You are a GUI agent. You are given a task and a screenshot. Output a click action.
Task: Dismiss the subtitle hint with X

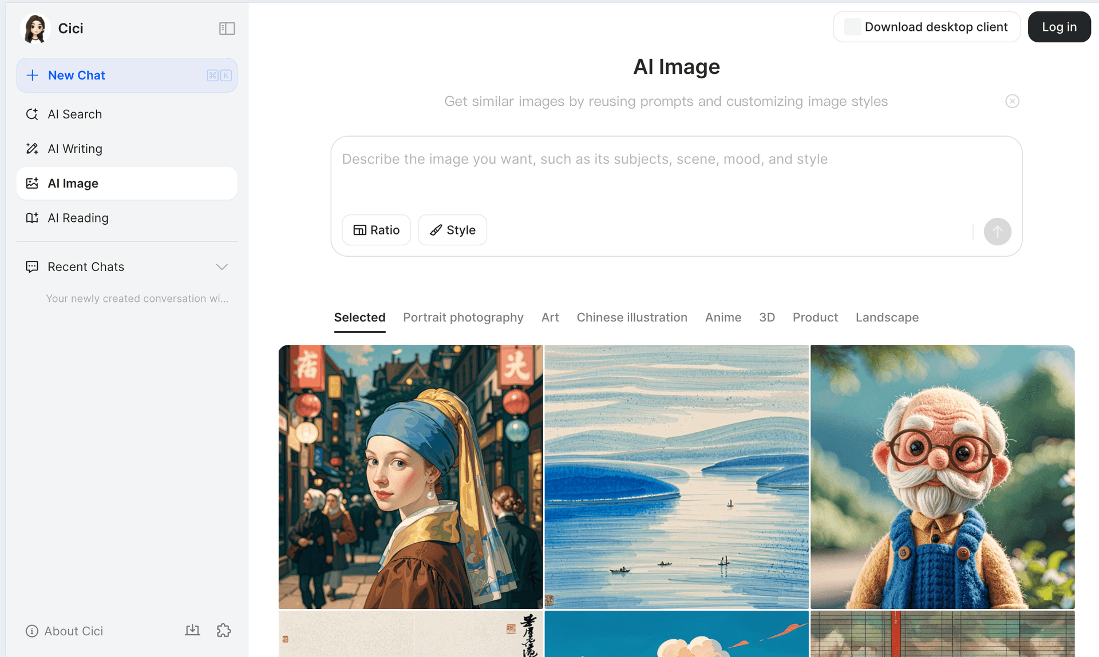click(x=1012, y=101)
